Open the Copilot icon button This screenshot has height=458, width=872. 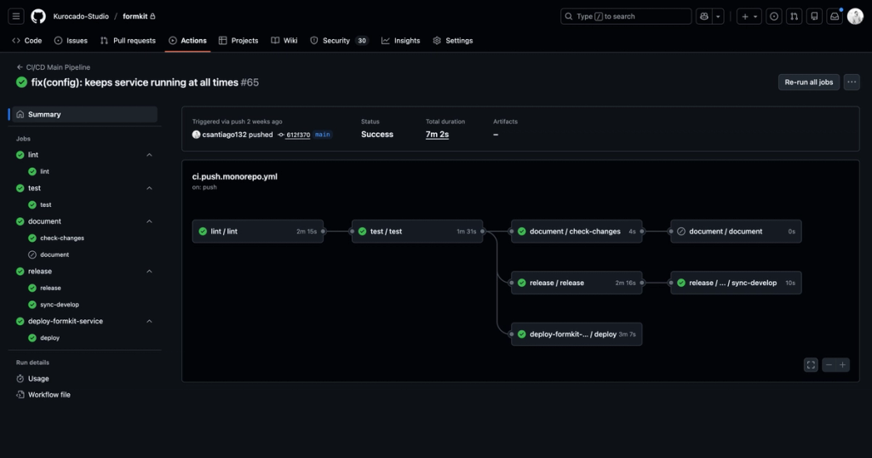point(704,17)
